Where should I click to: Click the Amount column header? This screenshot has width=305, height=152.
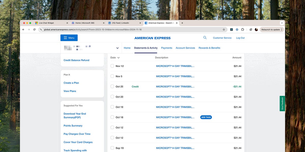(x=237, y=58)
